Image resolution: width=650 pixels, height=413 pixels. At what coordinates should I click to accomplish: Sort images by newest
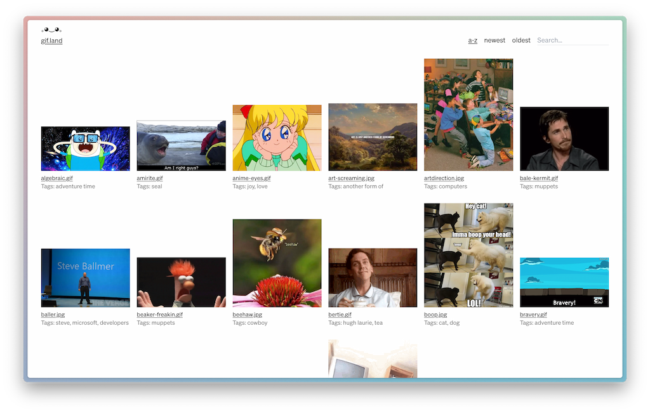(x=494, y=40)
